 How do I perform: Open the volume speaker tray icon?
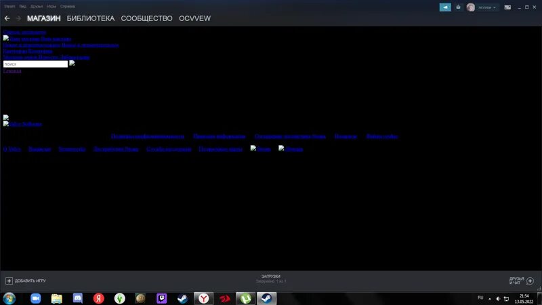tap(498, 299)
